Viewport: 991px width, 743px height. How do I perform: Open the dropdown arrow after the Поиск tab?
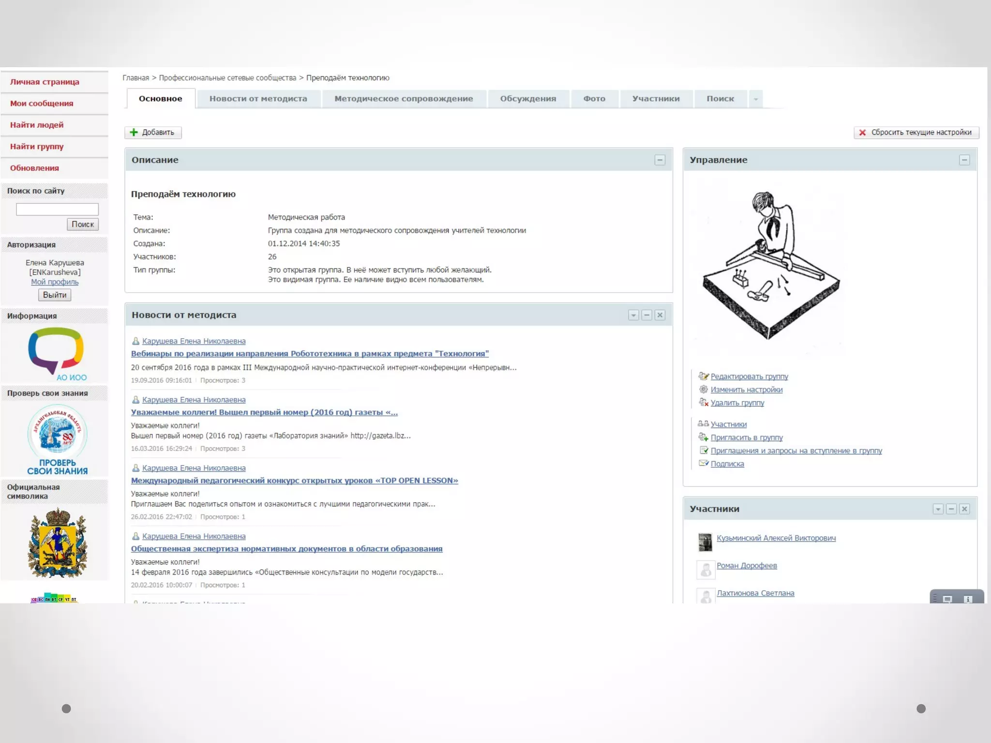pyautogui.click(x=755, y=99)
